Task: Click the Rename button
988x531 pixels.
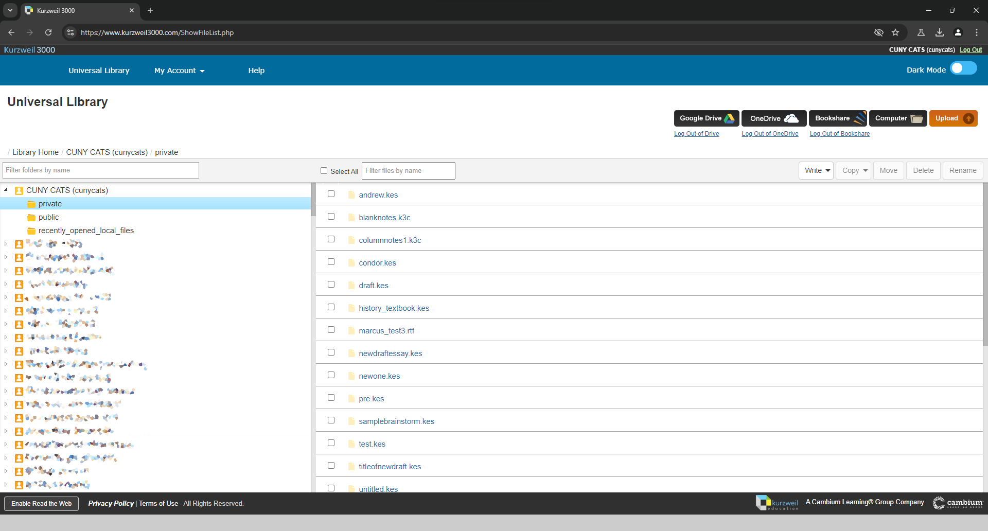Action: coord(963,170)
